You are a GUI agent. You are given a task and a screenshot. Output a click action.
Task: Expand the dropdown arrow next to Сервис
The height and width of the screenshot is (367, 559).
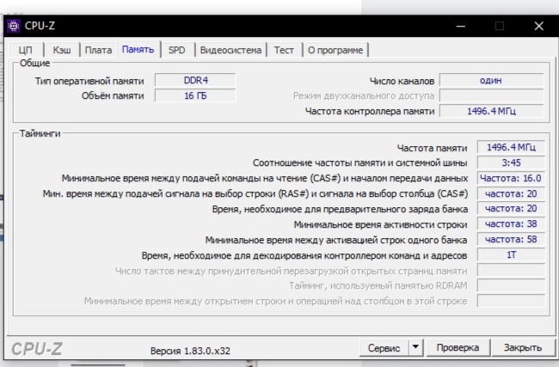pos(415,348)
